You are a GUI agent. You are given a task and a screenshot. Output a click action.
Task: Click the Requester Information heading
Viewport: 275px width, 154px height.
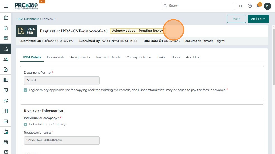(x=43, y=111)
